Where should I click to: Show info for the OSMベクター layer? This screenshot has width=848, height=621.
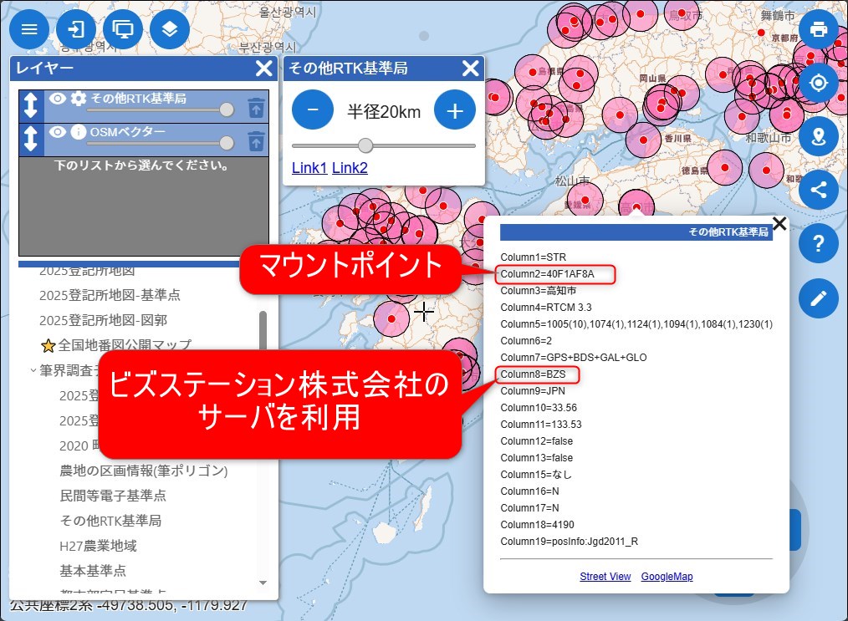[x=79, y=132]
